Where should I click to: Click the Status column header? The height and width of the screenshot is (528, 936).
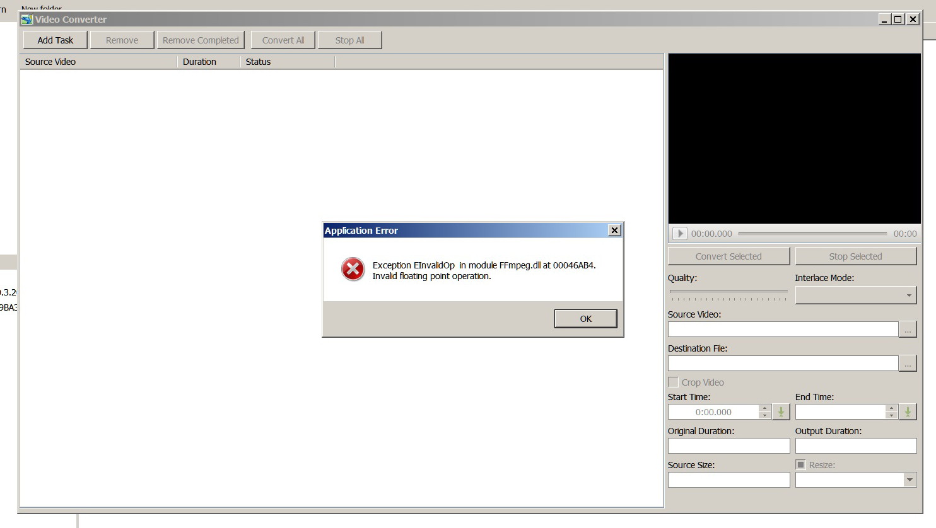click(x=287, y=62)
